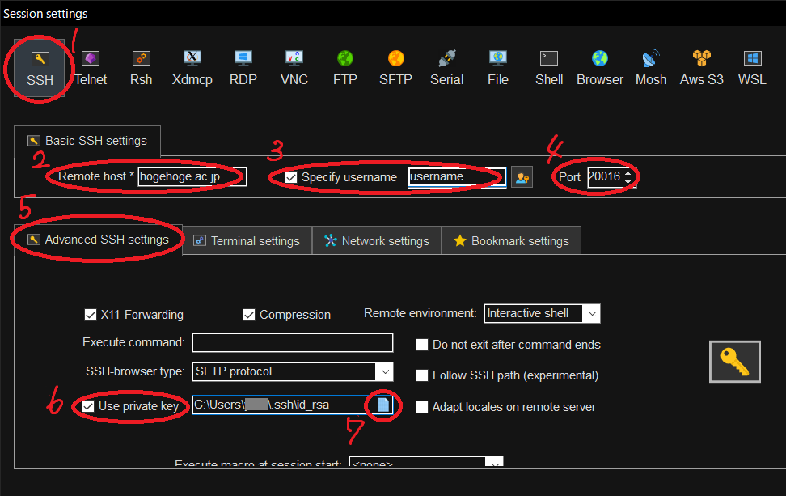Focus the username text field
This screenshot has width=786, height=496.
tap(457, 177)
